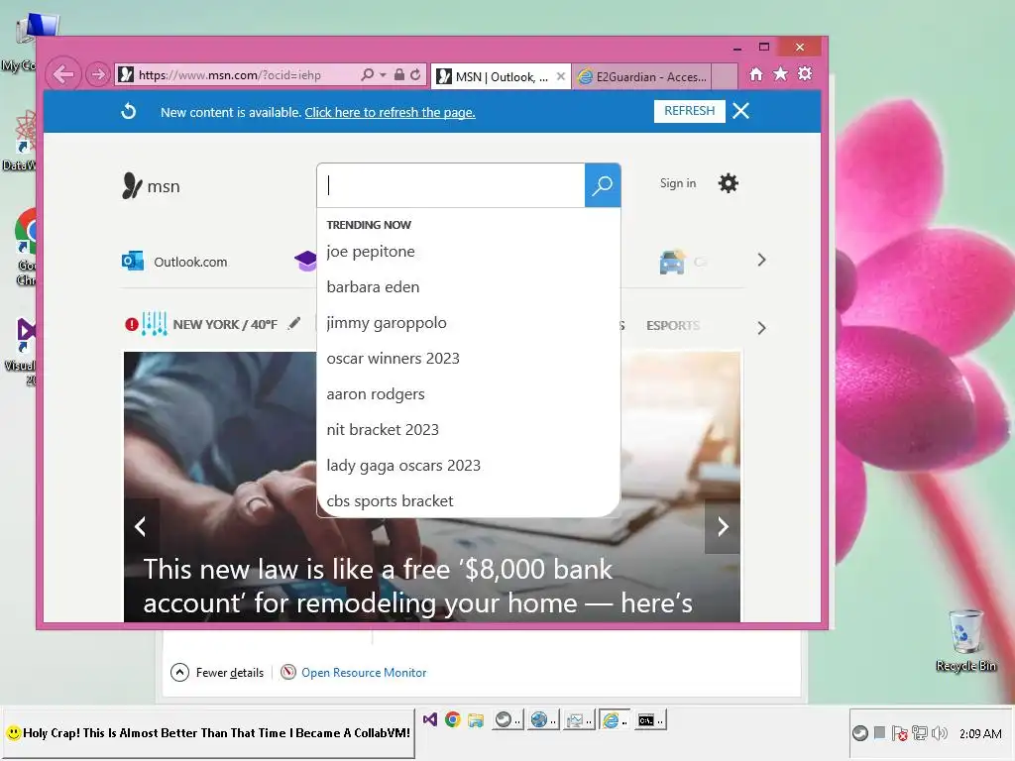Open Command Prompt taskbar button
The height and width of the screenshot is (761, 1015).
click(x=649, y=720)
